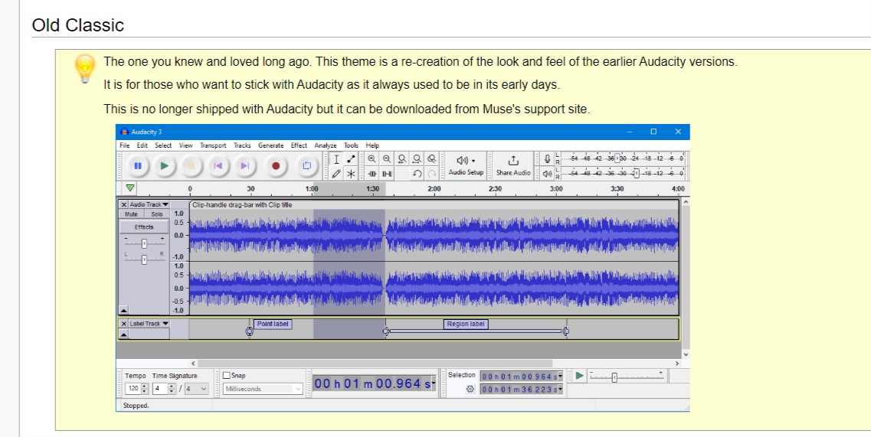
Task: Click the Tempo value field
Action: pos(133,389)
